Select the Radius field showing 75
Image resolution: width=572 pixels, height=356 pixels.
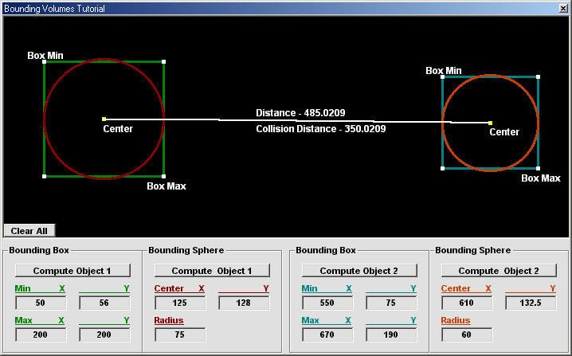(x=179, y=334)
